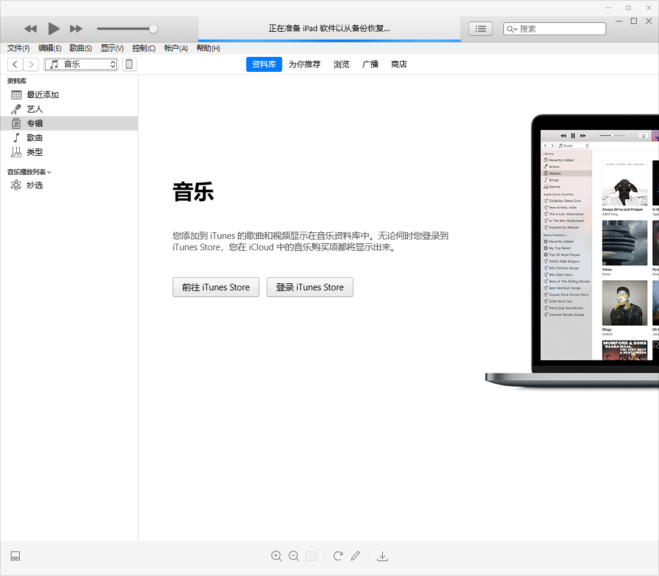Click the zoom out magnifier icon
The width and height of the screenshot is (659, 576).
click(294, 556)
